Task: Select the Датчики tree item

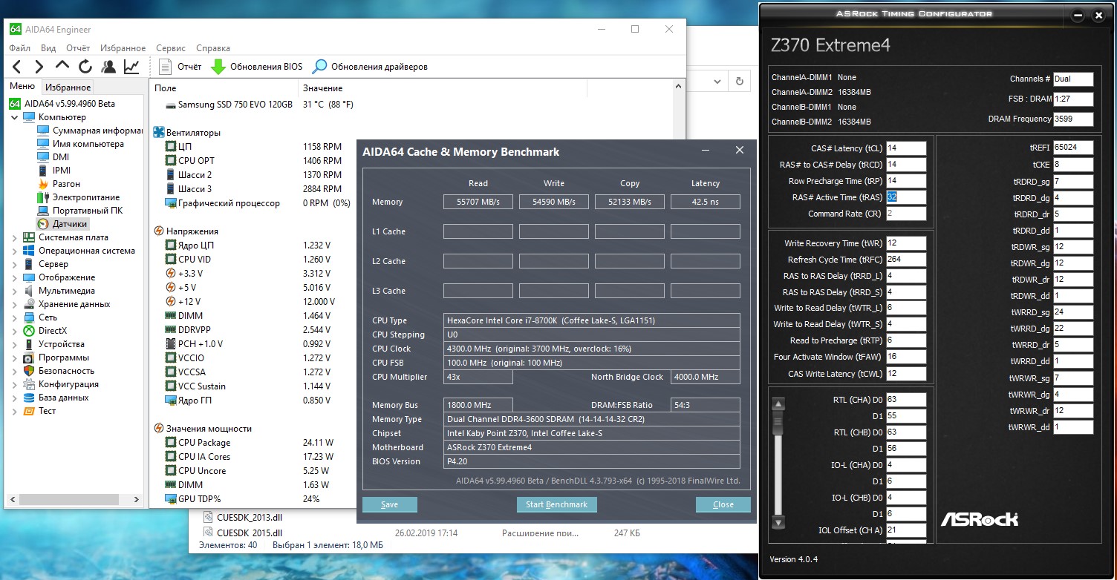Action: click(62, 224)
